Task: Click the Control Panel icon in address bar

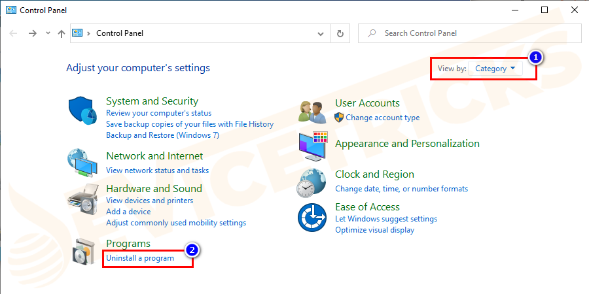Action: 77,33
